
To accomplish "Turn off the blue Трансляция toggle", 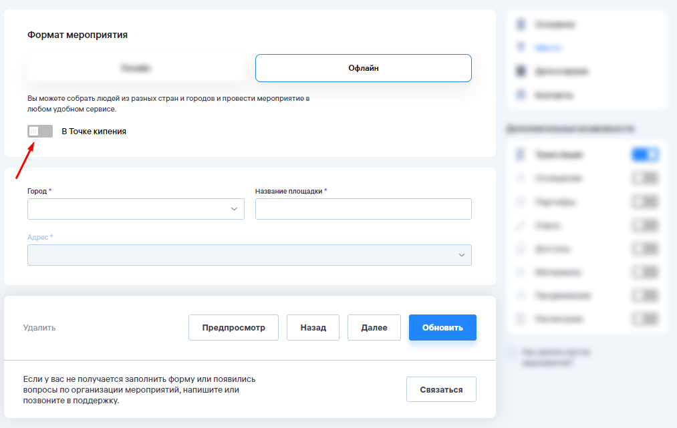I will 645,154.
